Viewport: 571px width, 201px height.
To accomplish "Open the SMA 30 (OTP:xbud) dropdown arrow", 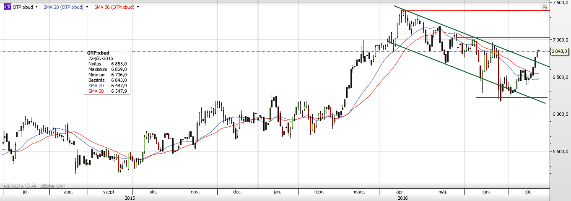I will (x=138, y=7).
